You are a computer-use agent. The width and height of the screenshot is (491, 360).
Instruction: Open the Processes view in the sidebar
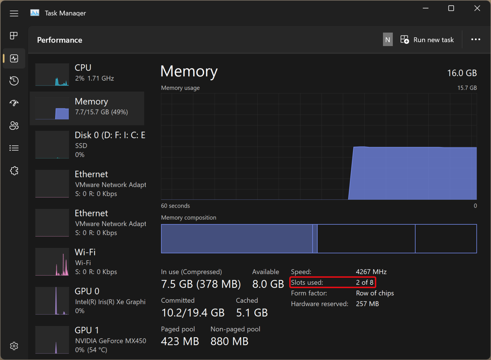(14, 36)
